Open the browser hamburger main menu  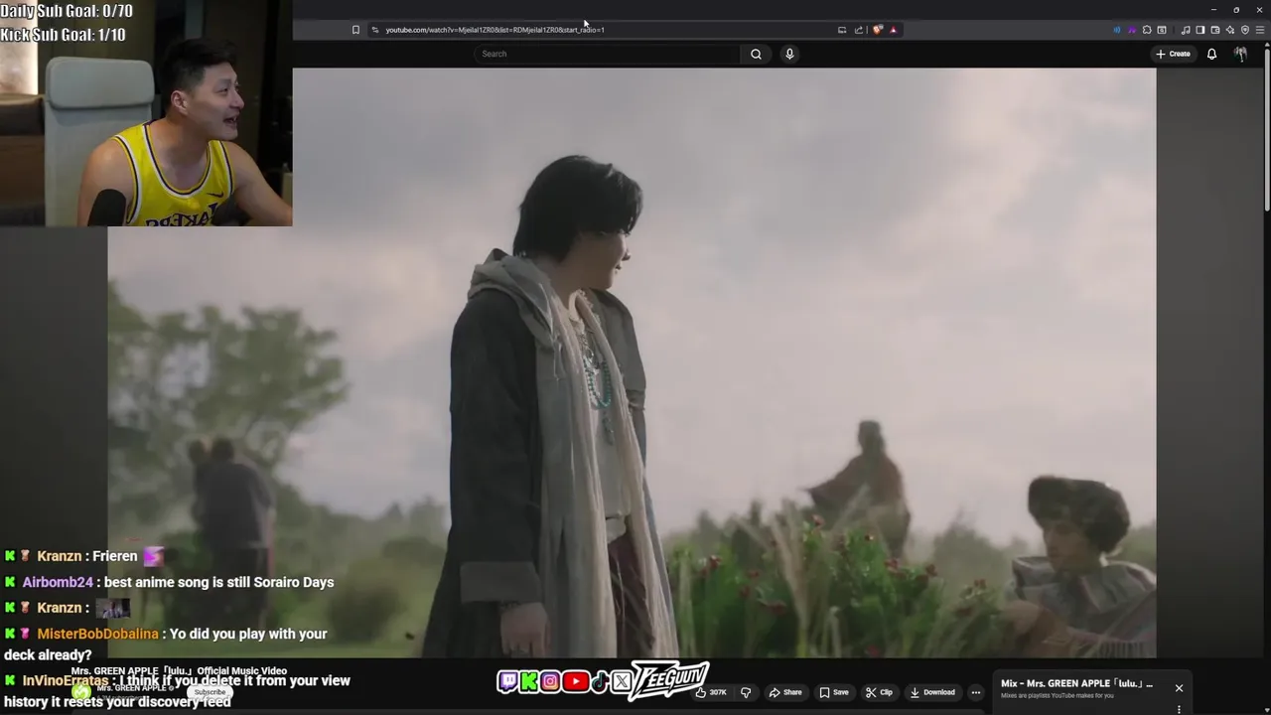[x=1260, y=30]
